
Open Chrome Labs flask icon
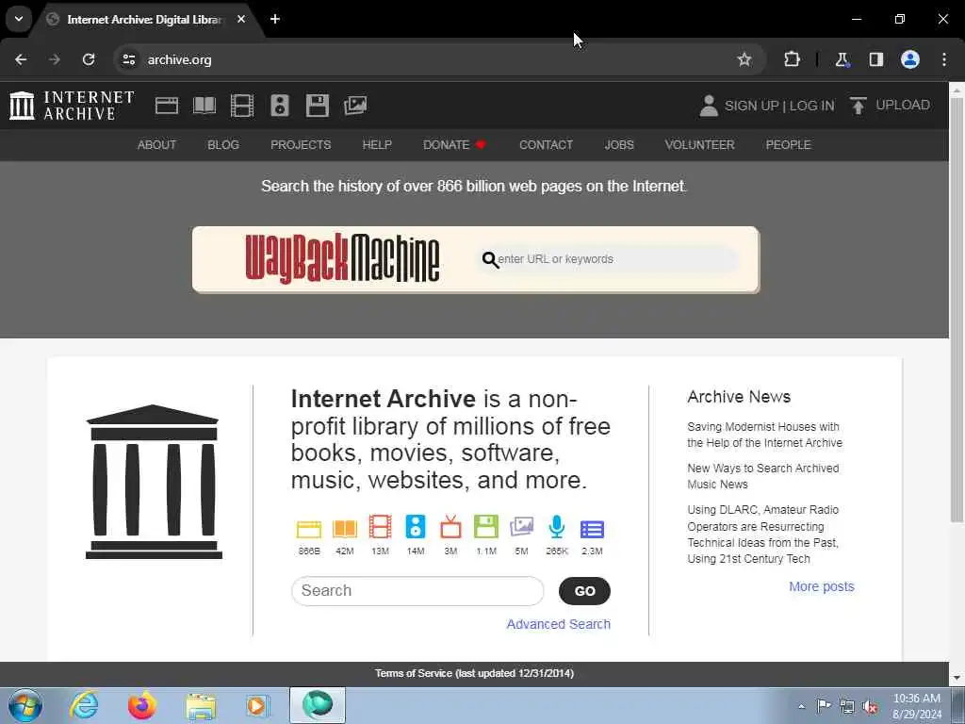842,59
